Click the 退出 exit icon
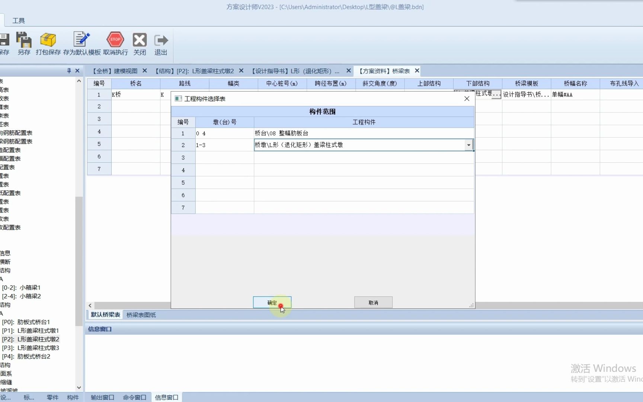This screenshot has width=643, height=402. coord(161,44)
